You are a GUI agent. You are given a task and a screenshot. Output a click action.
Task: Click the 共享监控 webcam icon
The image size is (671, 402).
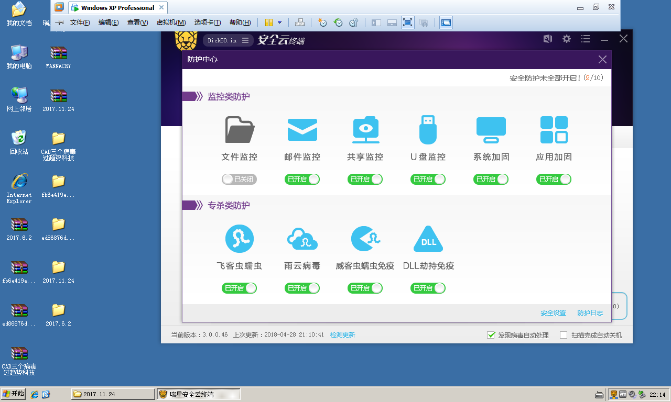pyautogui.click(x=365, y=130)
